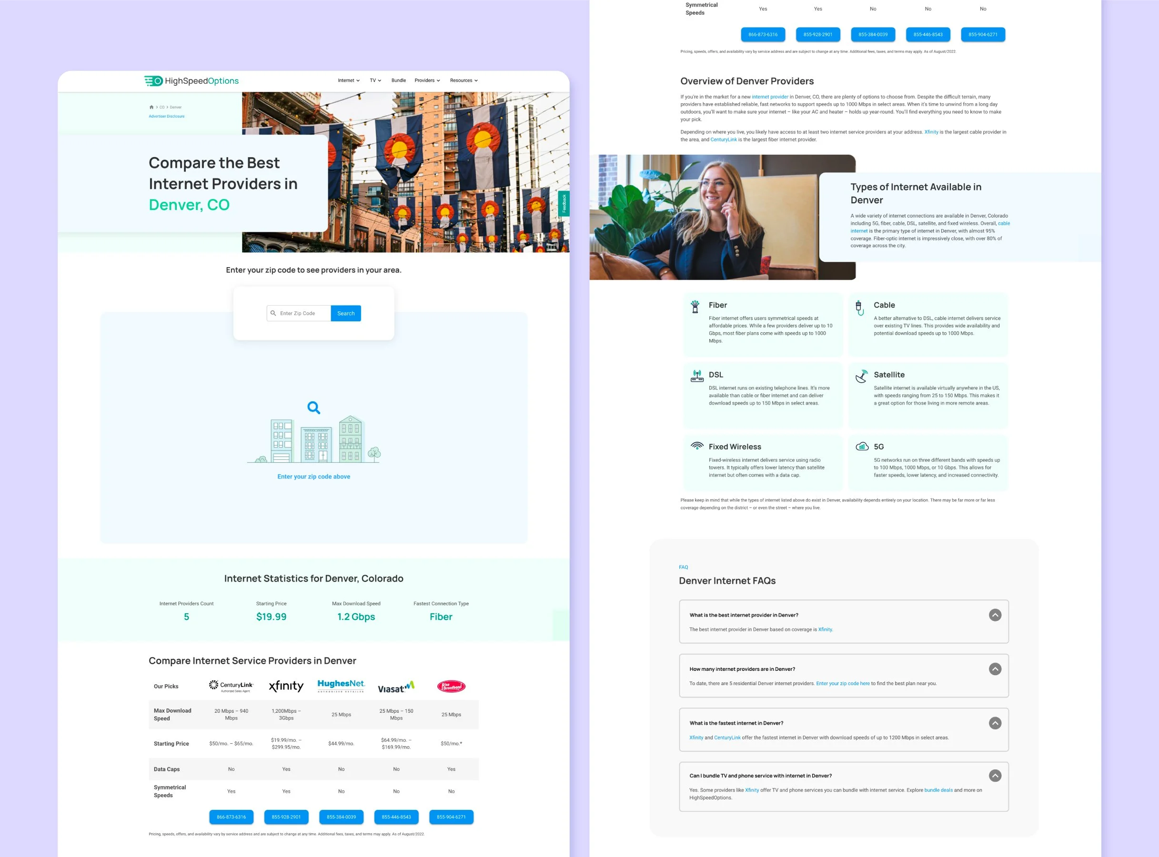Open Xfinity link in bundle FAQ answer
The height and width of the screenshot is (857, 1159).
752,791
